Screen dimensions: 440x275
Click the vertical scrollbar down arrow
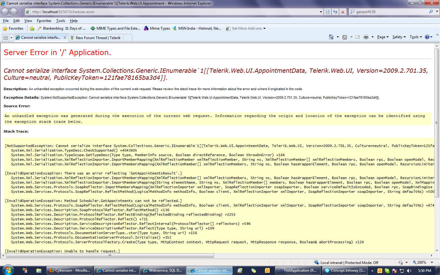tap(437, 251)
